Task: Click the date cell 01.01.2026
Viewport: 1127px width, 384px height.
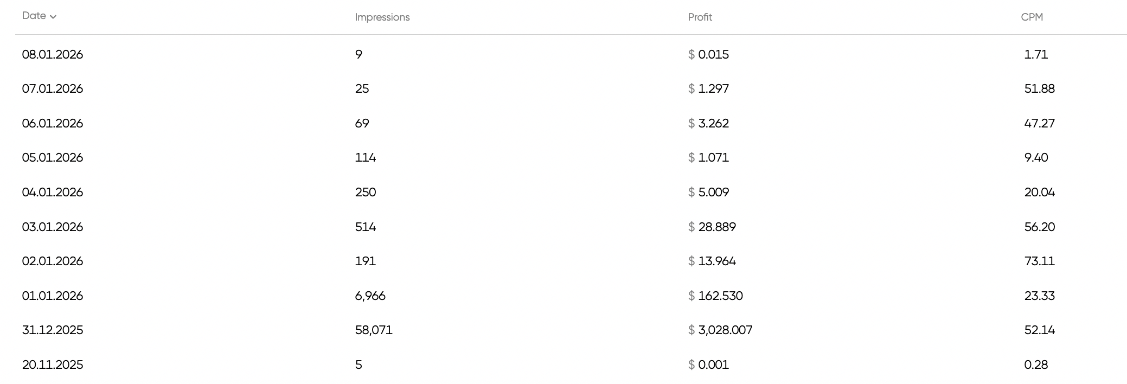Action: [x=52, y=296]
